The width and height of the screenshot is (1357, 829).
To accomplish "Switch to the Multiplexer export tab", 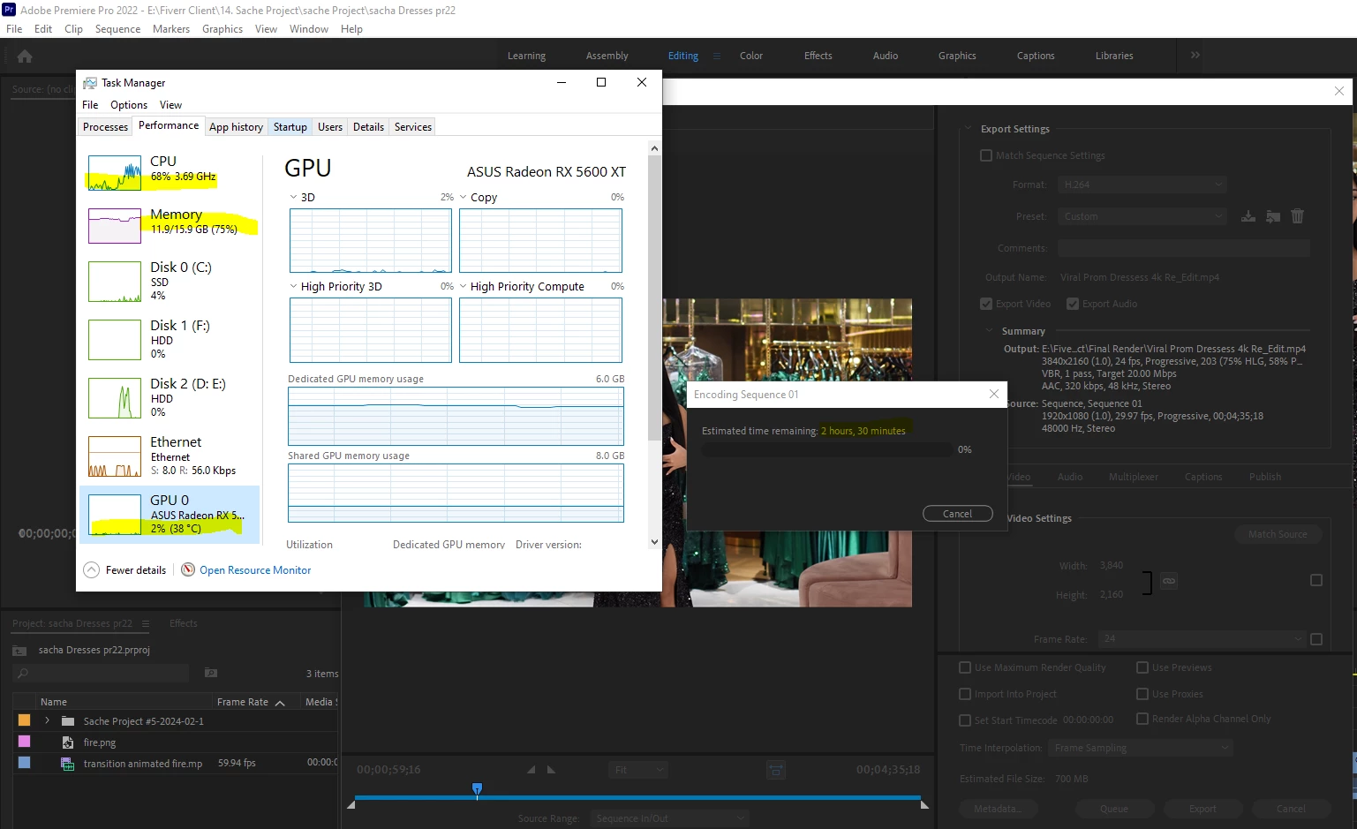I will (x=1134, y=477).
